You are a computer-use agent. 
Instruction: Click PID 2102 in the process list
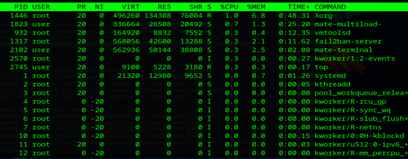[19, 50]
